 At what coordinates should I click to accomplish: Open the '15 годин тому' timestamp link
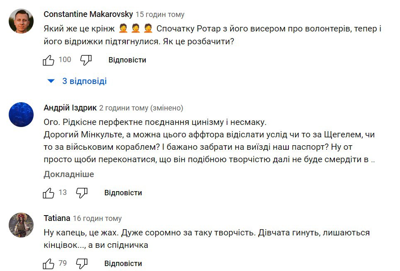pos(160,14)
